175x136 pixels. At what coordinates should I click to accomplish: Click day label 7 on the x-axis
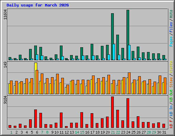42,132
